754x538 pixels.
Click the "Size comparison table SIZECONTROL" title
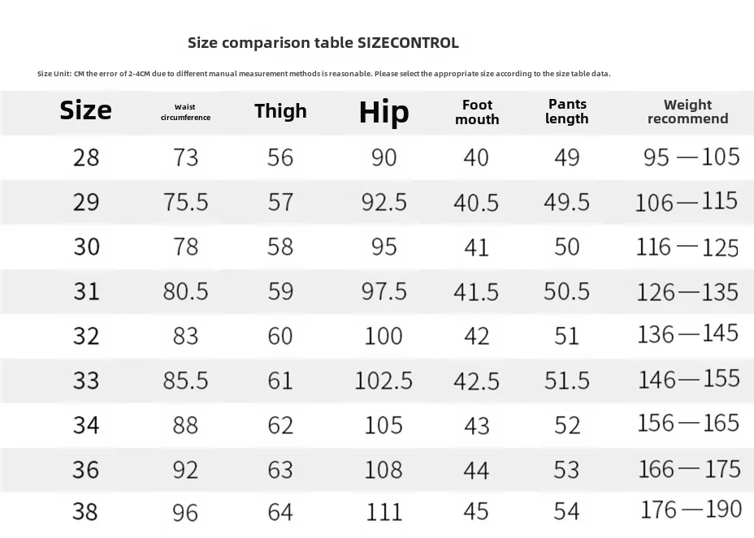323,43
